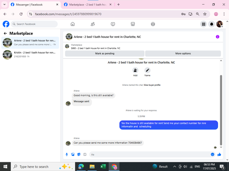The height and width of the screenshot is (171, 229).
Task: Click the Add people icon
Action: pyautogui.click(x=135, y=70)
